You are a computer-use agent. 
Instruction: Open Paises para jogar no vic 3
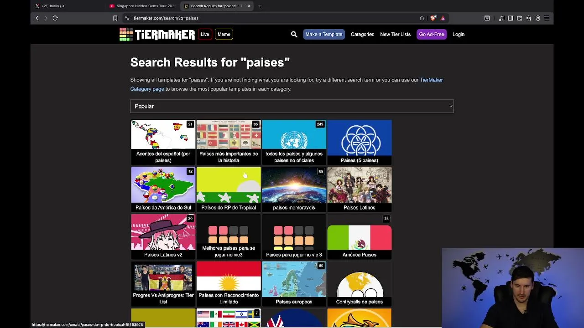click(294, 236)
